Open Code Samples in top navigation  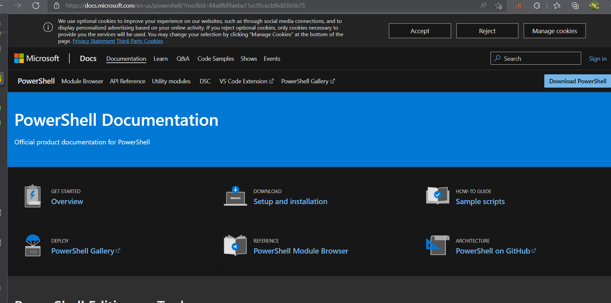coord(216,59)
